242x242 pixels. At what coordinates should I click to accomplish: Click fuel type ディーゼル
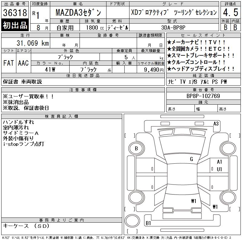tap(118, 28)
